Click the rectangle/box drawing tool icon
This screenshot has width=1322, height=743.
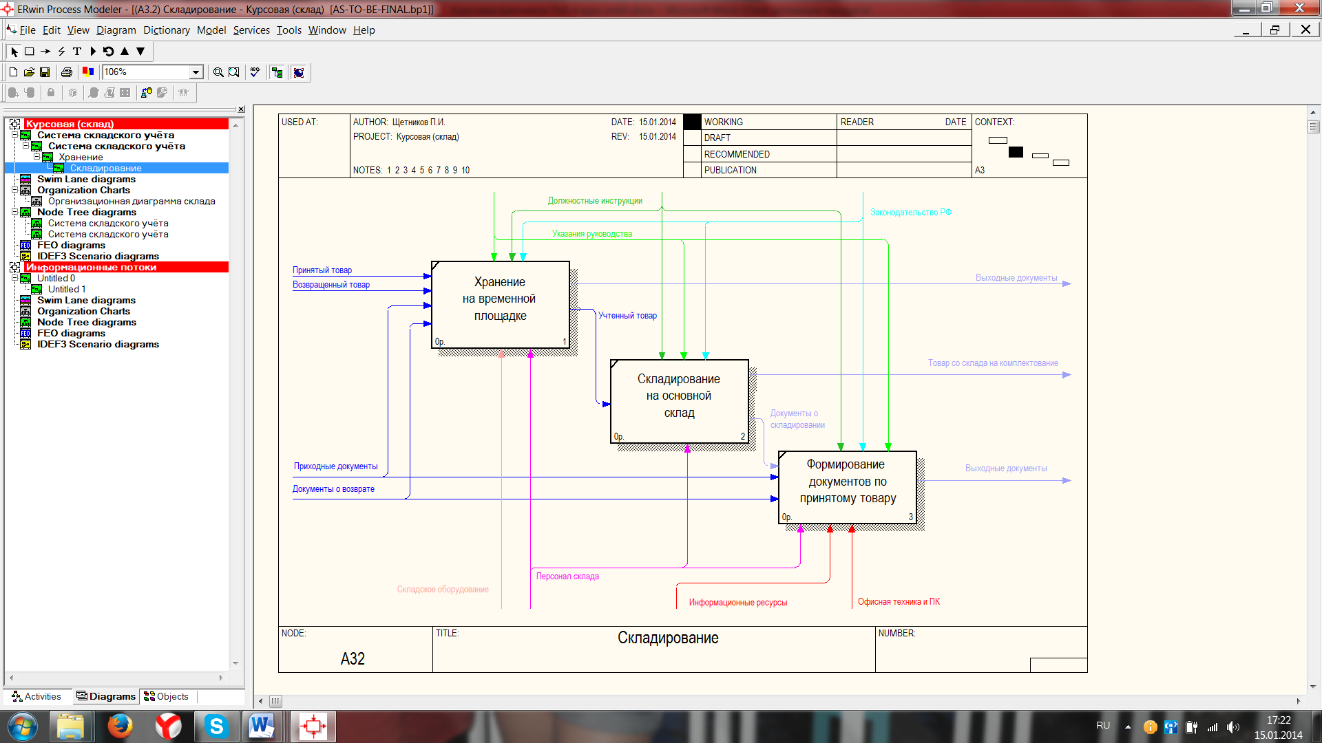click(29, 52)
